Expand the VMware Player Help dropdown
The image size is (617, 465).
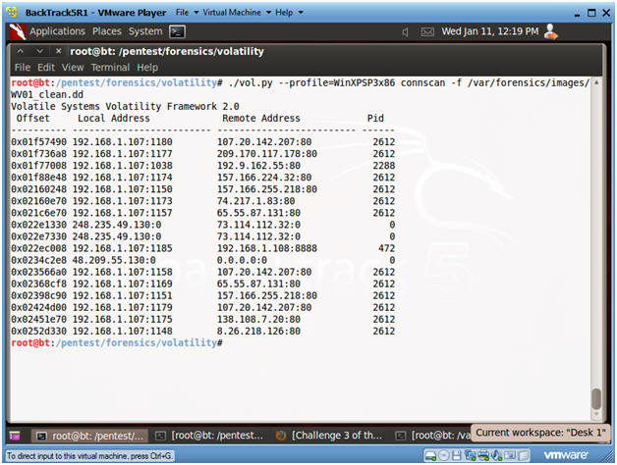pyautogui.click(x=289, y=13)
